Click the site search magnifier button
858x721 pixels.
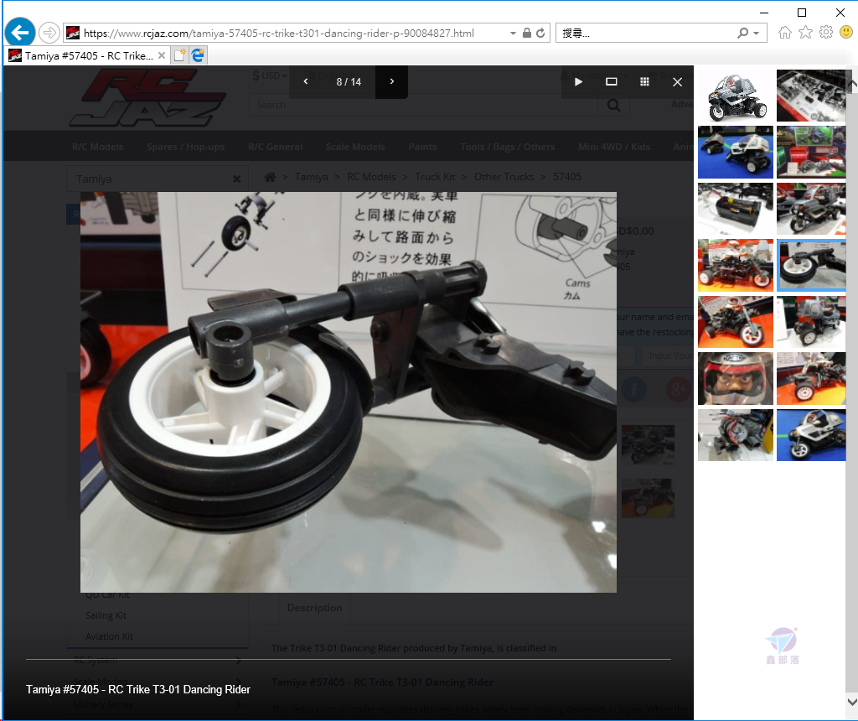[x=614, y=105]
